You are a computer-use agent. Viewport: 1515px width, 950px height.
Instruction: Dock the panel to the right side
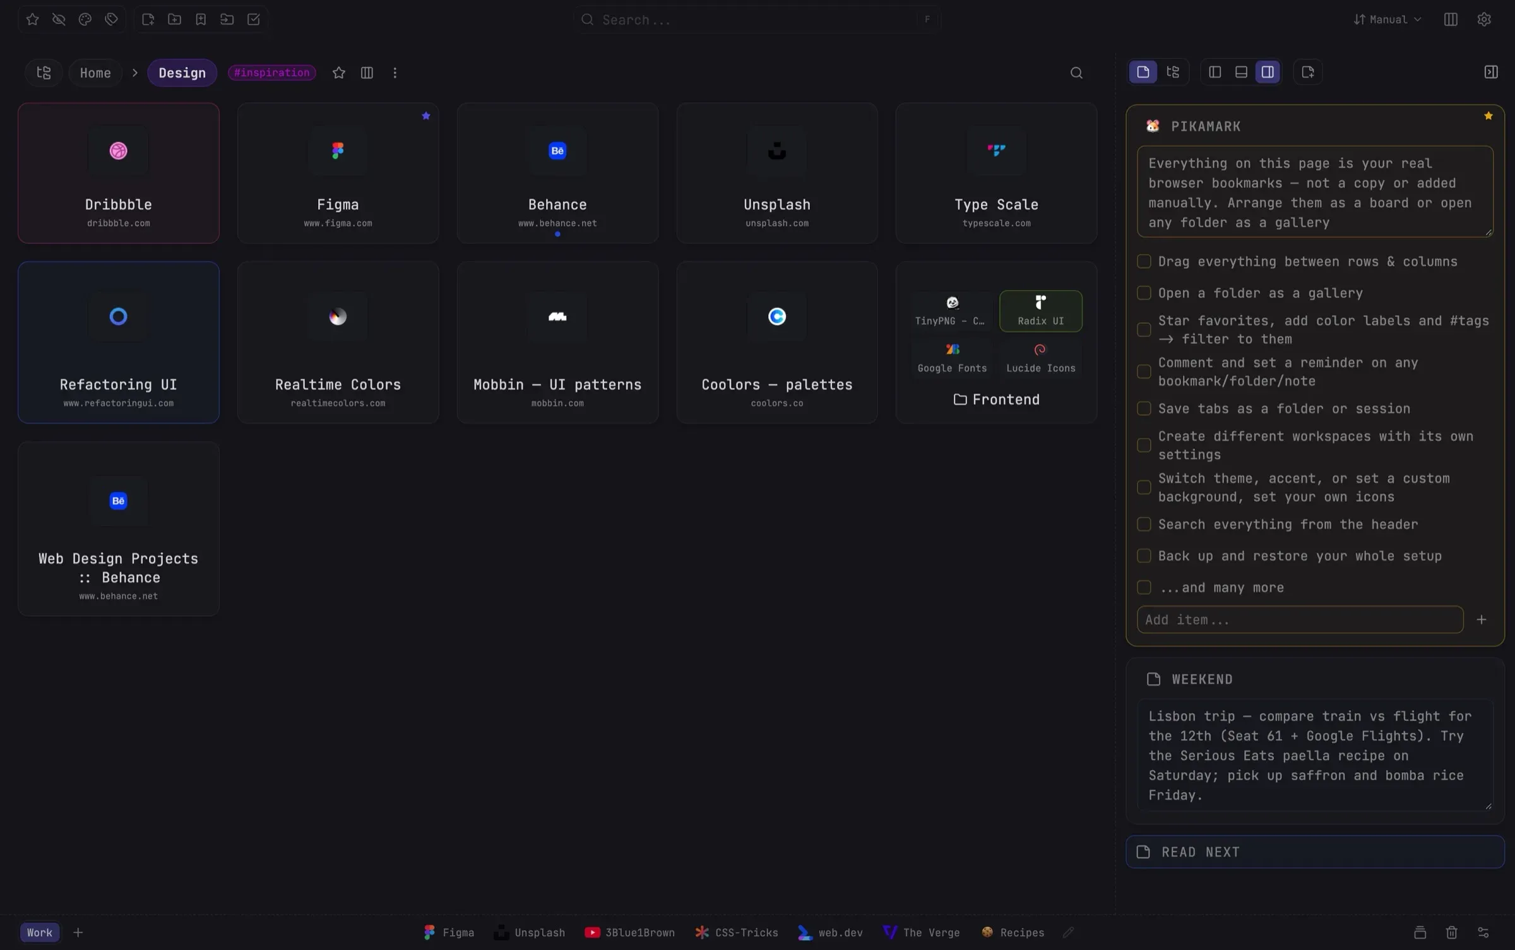(1268, 72)
